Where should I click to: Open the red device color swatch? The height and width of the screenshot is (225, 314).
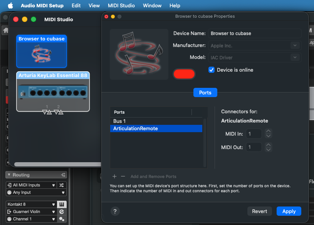point(184,74)
